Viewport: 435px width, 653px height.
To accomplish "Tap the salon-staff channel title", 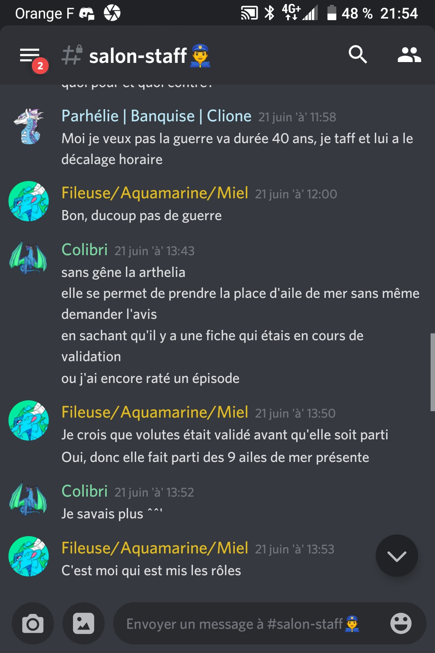I will (x=138, y=56).
